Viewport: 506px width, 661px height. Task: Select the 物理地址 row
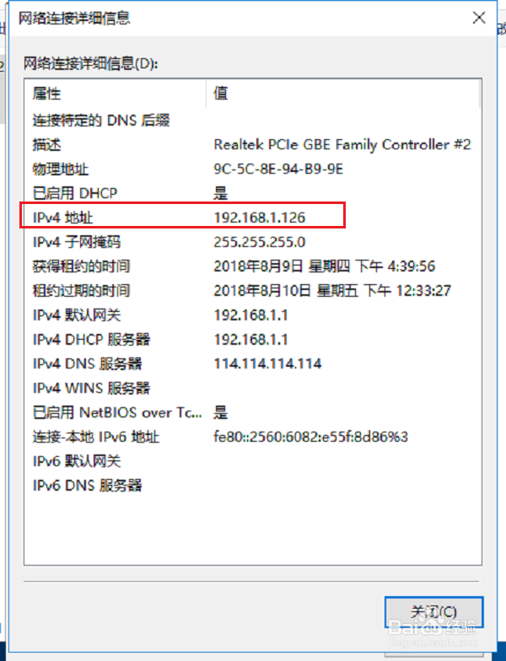coord(252,169)
